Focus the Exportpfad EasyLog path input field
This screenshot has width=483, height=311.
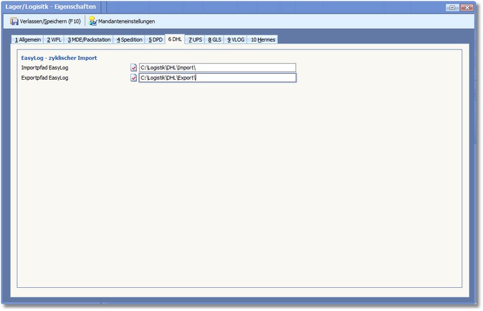(216, 78)
